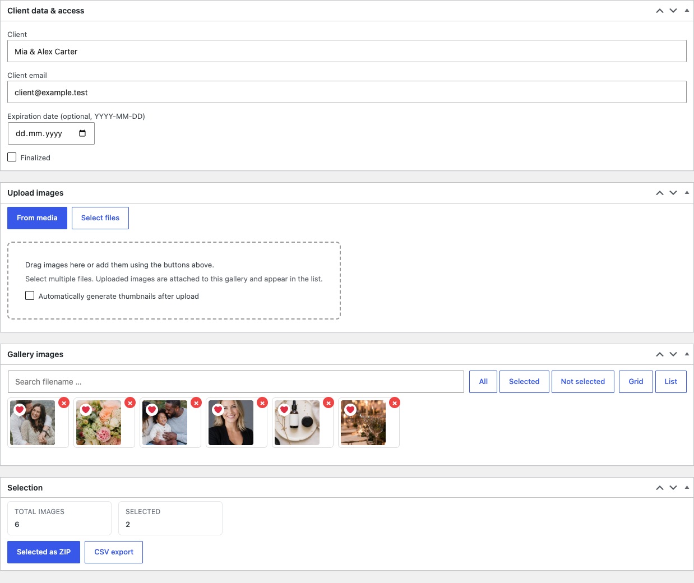Viewport: 694px width, 583px height.
Task: Remove the wine glasses table image
Action: 395,403
